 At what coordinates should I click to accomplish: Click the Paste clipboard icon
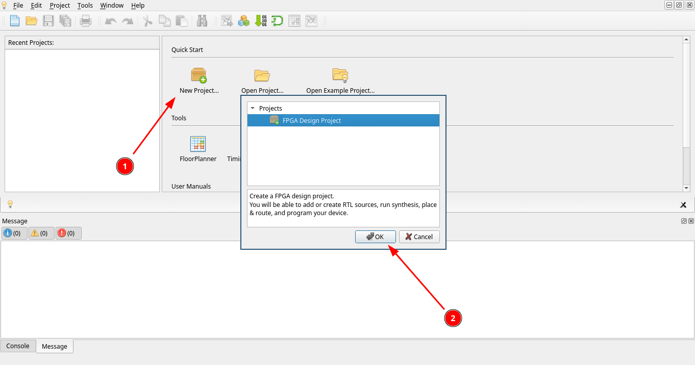pyautogui.click(x=181, y=21)
